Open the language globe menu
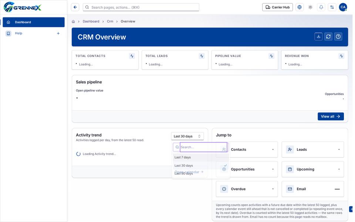 click(300, 7)
